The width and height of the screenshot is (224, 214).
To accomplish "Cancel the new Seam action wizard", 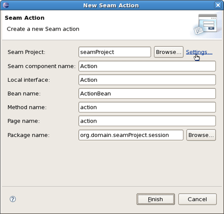I will tap(197, 199).
